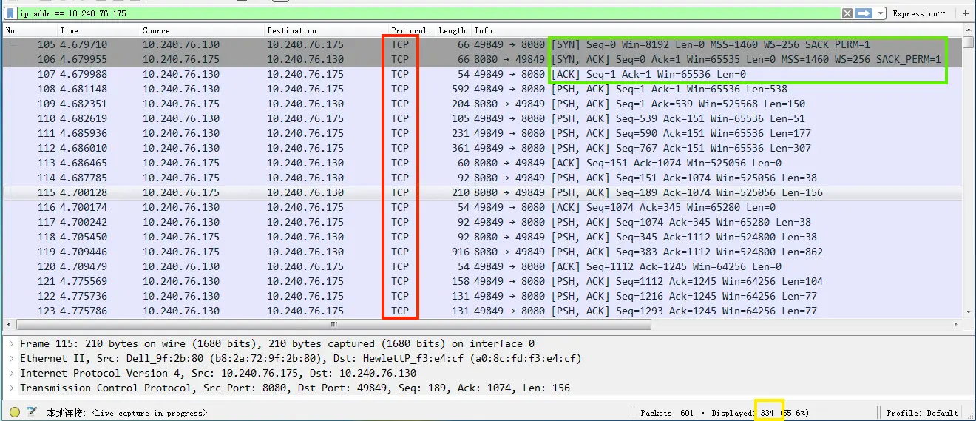Image resolution: width=976 pixels, height=421 pixels.
Task: Select packet 116 ACK Seq=1074 row
Action: [483, 207]
